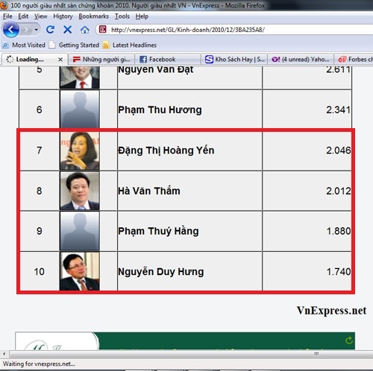This screenshot has width=373, height=371.
Task: Click rank number 7 cell
Action: [x=39, y=150]
